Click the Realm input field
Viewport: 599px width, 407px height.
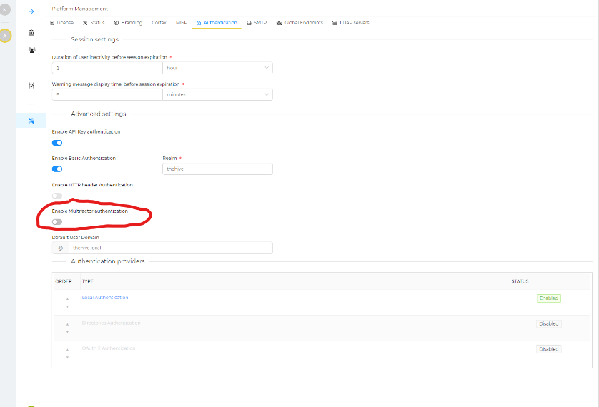coord(217,169)
